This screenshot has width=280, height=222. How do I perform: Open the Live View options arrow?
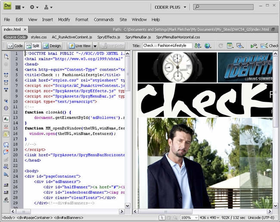95,46
